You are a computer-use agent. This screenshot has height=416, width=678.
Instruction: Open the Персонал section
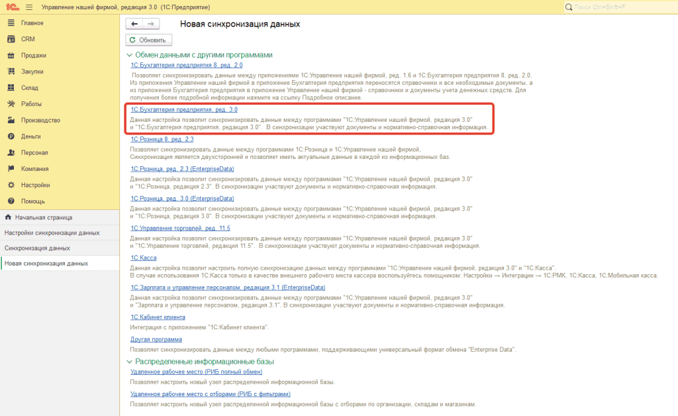pyautogui.click(x=31, y=152)
